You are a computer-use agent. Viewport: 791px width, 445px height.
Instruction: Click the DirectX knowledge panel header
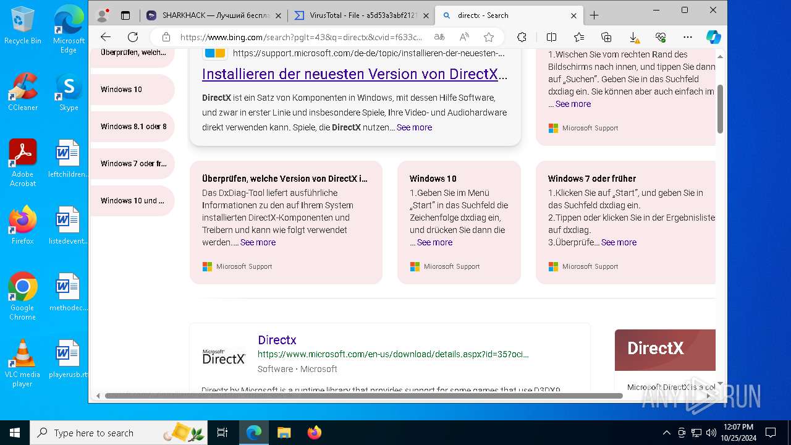click(665, 350)
